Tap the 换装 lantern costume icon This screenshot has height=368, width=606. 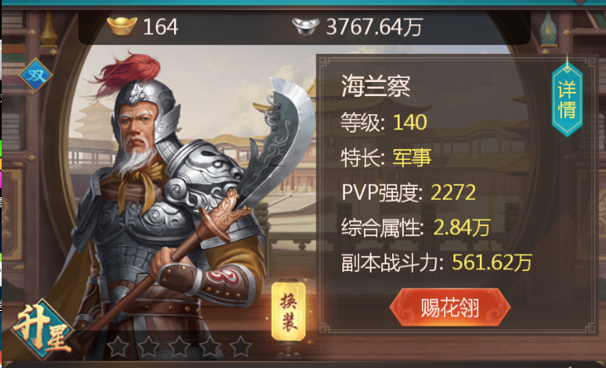[288, 312]
